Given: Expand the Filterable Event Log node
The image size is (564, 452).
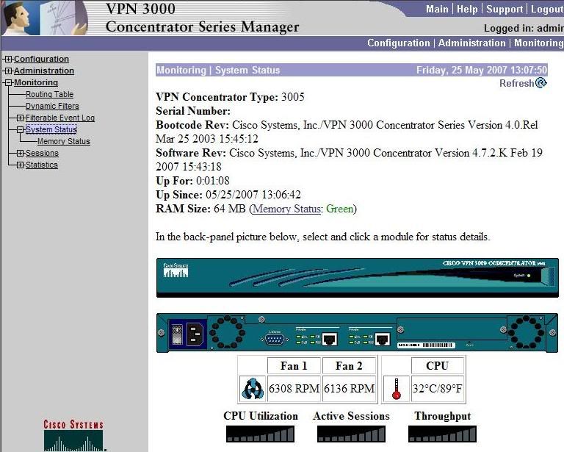Looking at the screenshot, I should (21, 118).
